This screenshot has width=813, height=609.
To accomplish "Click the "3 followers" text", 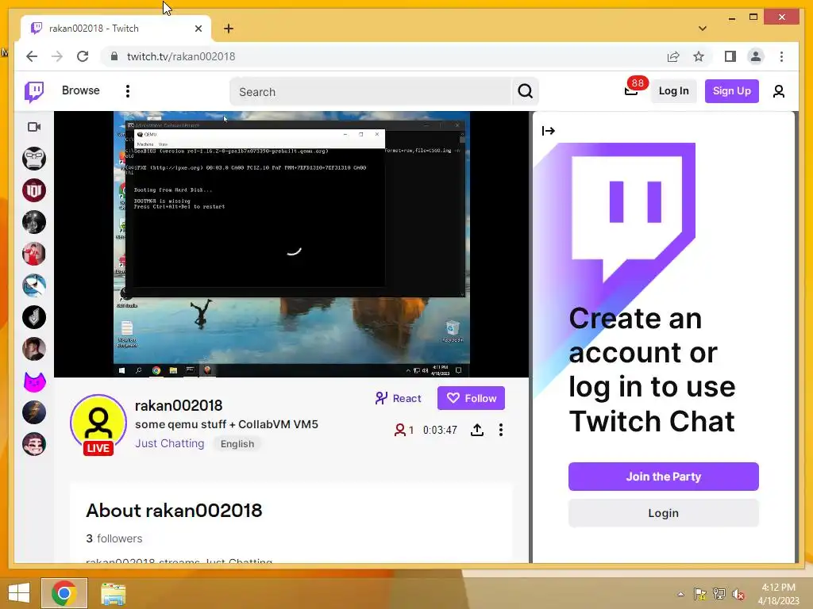I will pos(114,538).
